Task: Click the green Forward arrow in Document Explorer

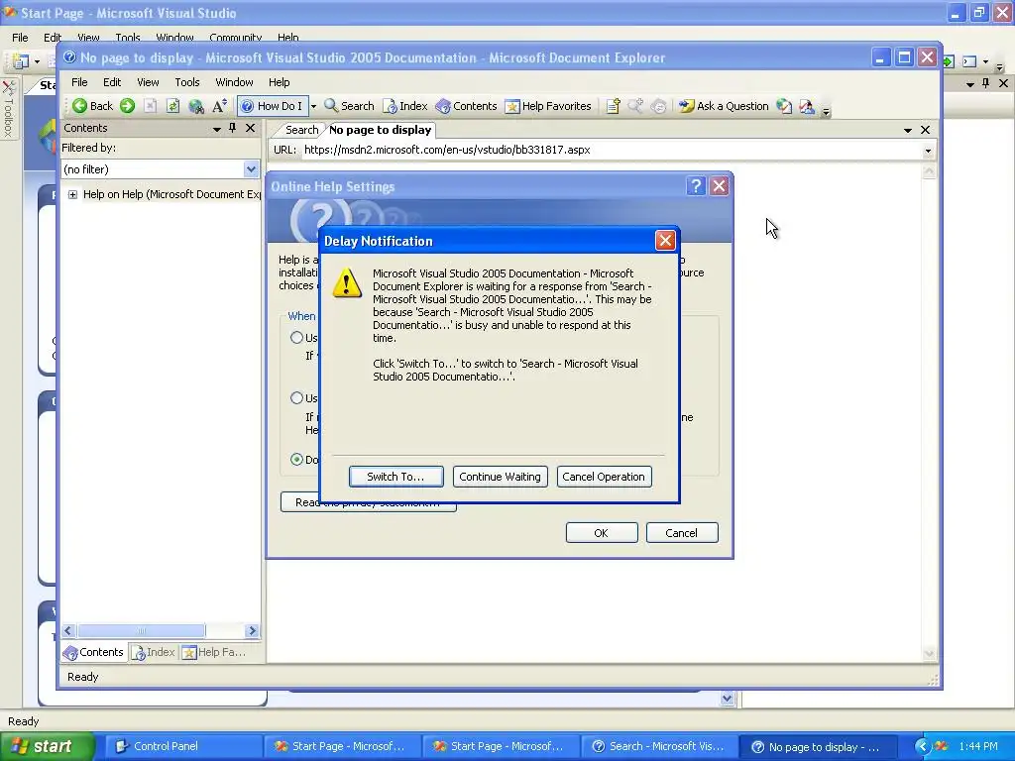Action: pyautogui.click(x=128, y=106)
